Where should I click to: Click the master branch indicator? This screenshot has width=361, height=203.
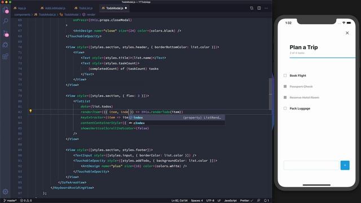coord(10,201)
